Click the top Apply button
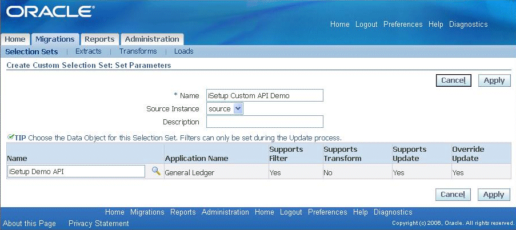This screenshot has height=230, width=516. [494, 80]
